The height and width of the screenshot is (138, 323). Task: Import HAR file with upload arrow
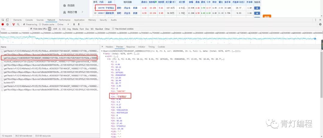tap(74, 24)
